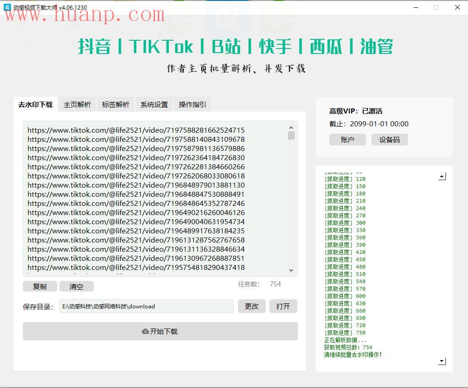Click URL ending in 7197262068033080618
The image size is (468, 388).
(x=136, y=176)
